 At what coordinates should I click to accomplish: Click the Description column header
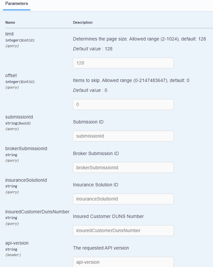tap(83, 22)
